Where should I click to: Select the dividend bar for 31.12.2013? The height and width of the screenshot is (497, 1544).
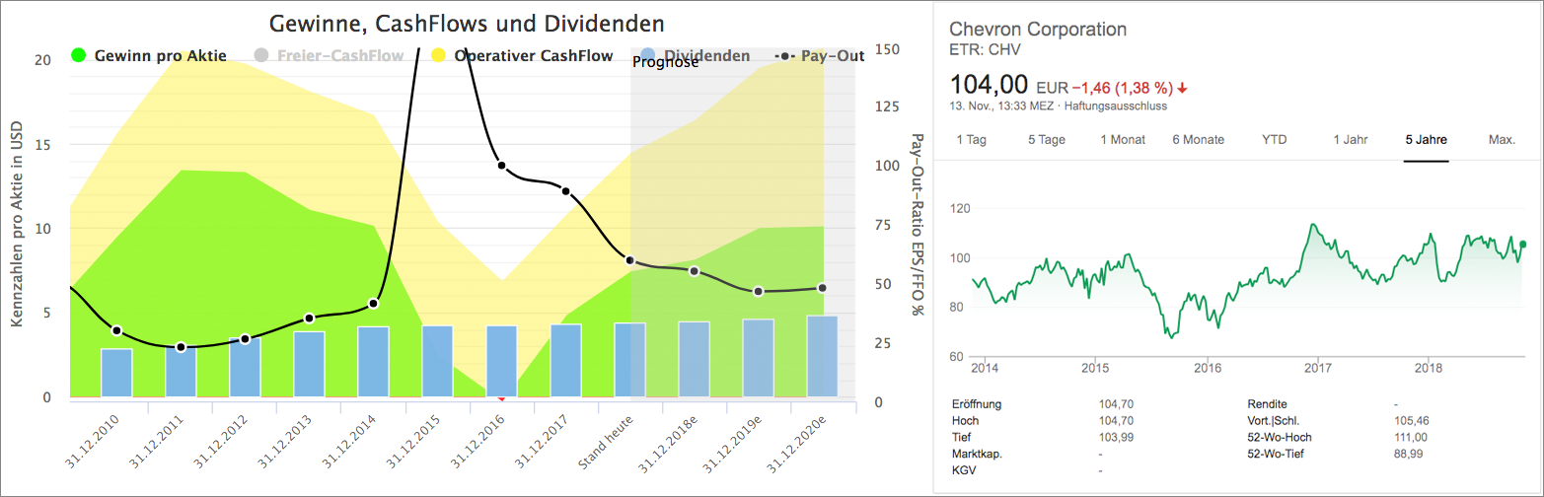(309, 364)
